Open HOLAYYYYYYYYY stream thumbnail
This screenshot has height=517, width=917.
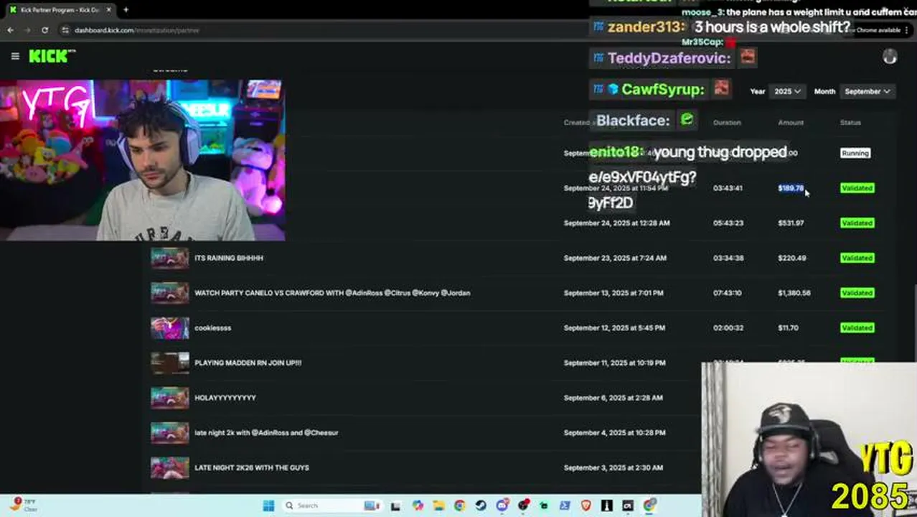point(170,398)
